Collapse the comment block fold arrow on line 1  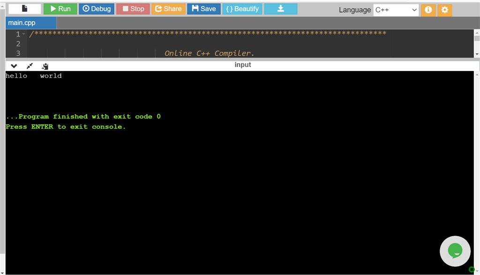point(22,33)
